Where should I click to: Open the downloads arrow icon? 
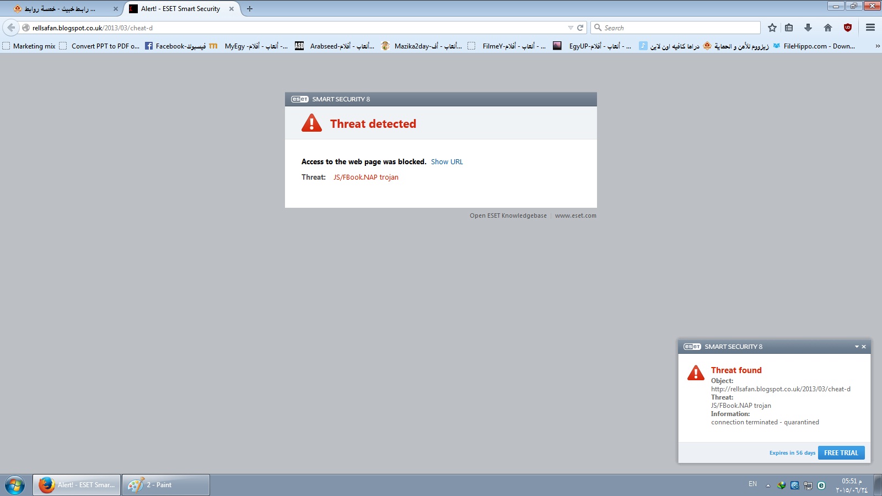coord(808,28)
